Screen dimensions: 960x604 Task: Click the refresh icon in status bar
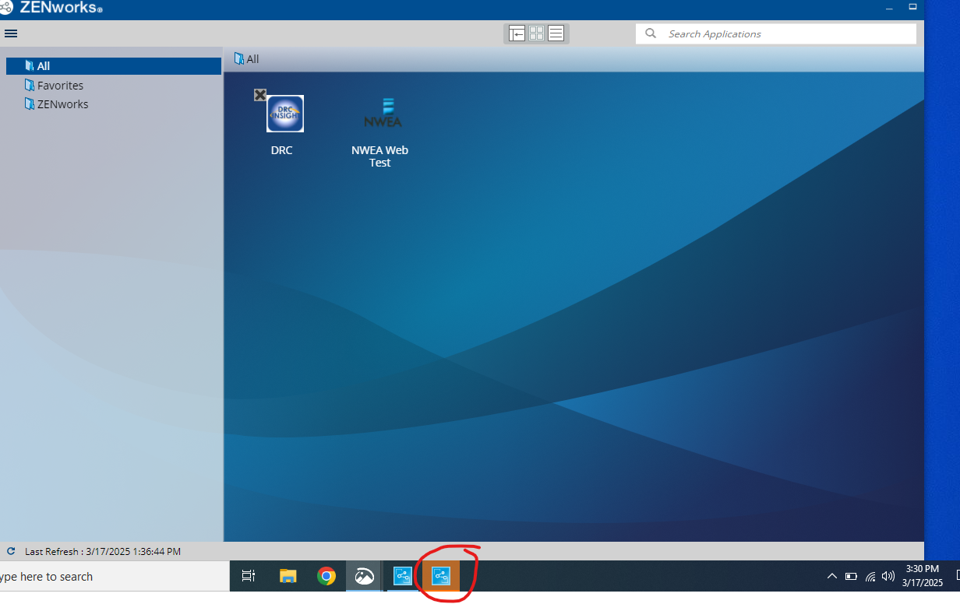tap(11, 551)
